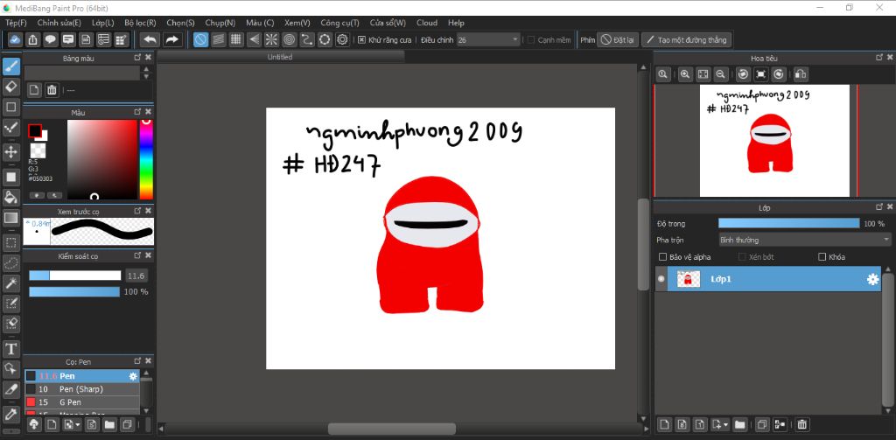
Task: Open the Chỉnh sửa(E) menu
Action: click(x=59, y=23)
